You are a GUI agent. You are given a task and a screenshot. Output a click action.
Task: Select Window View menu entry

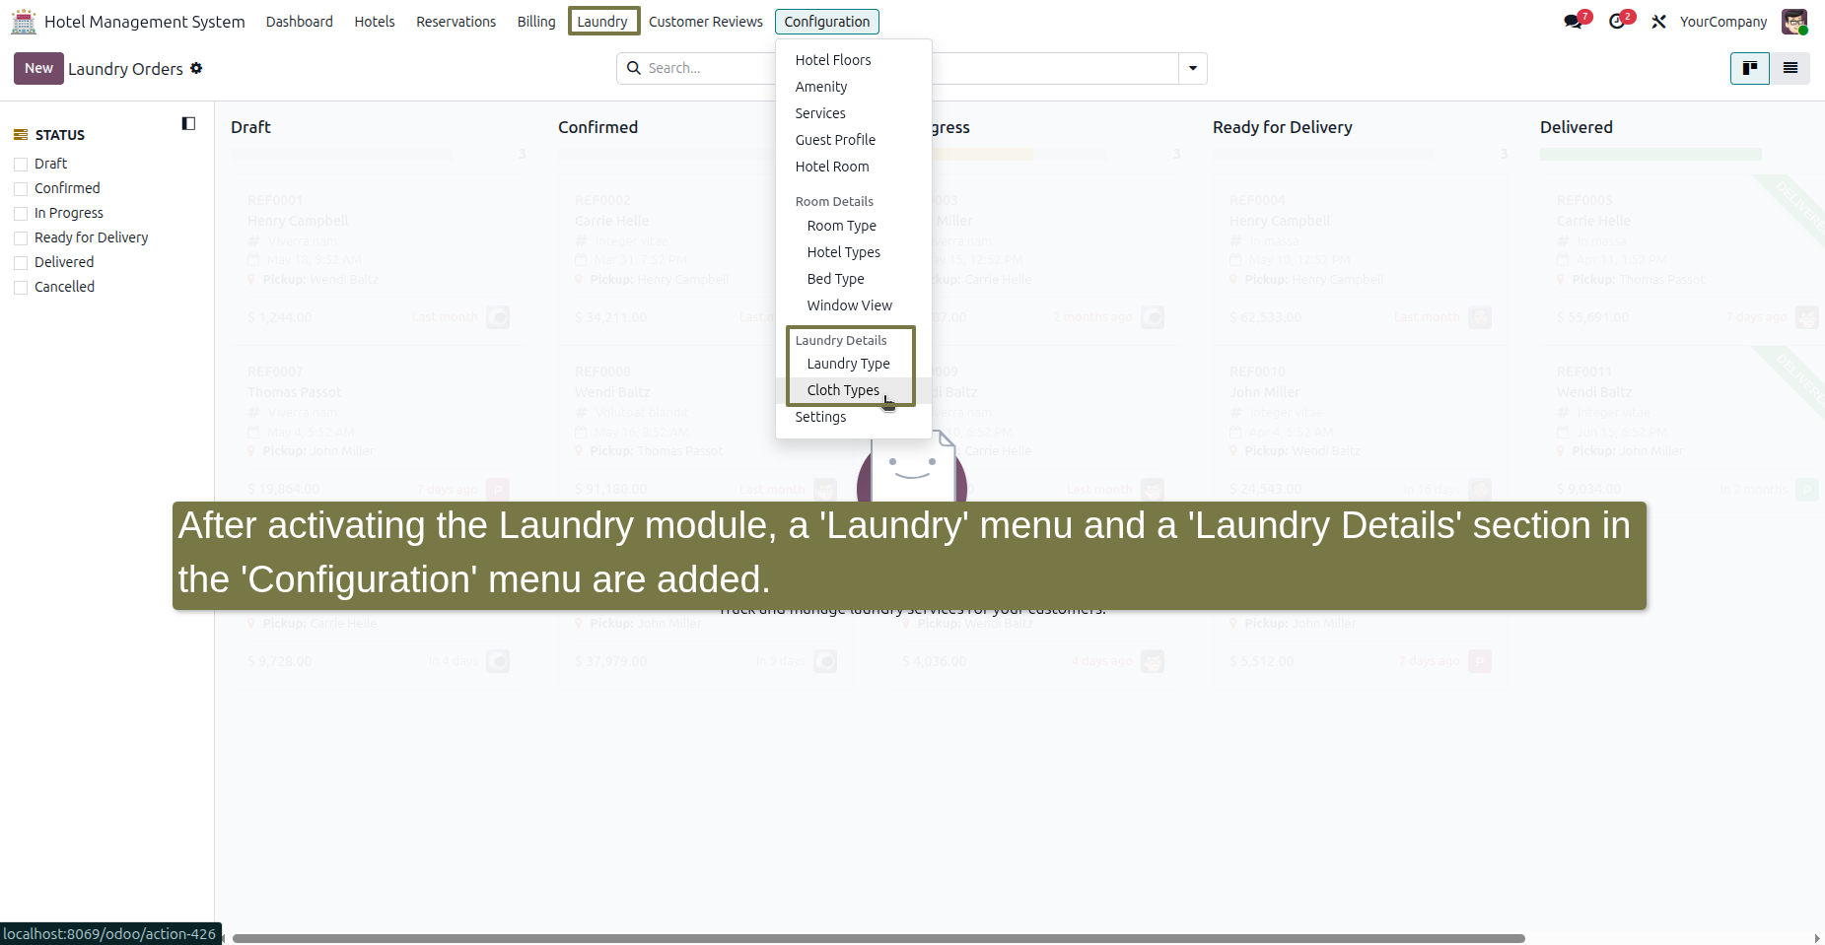pyautogui.click(x=854, y=305)
